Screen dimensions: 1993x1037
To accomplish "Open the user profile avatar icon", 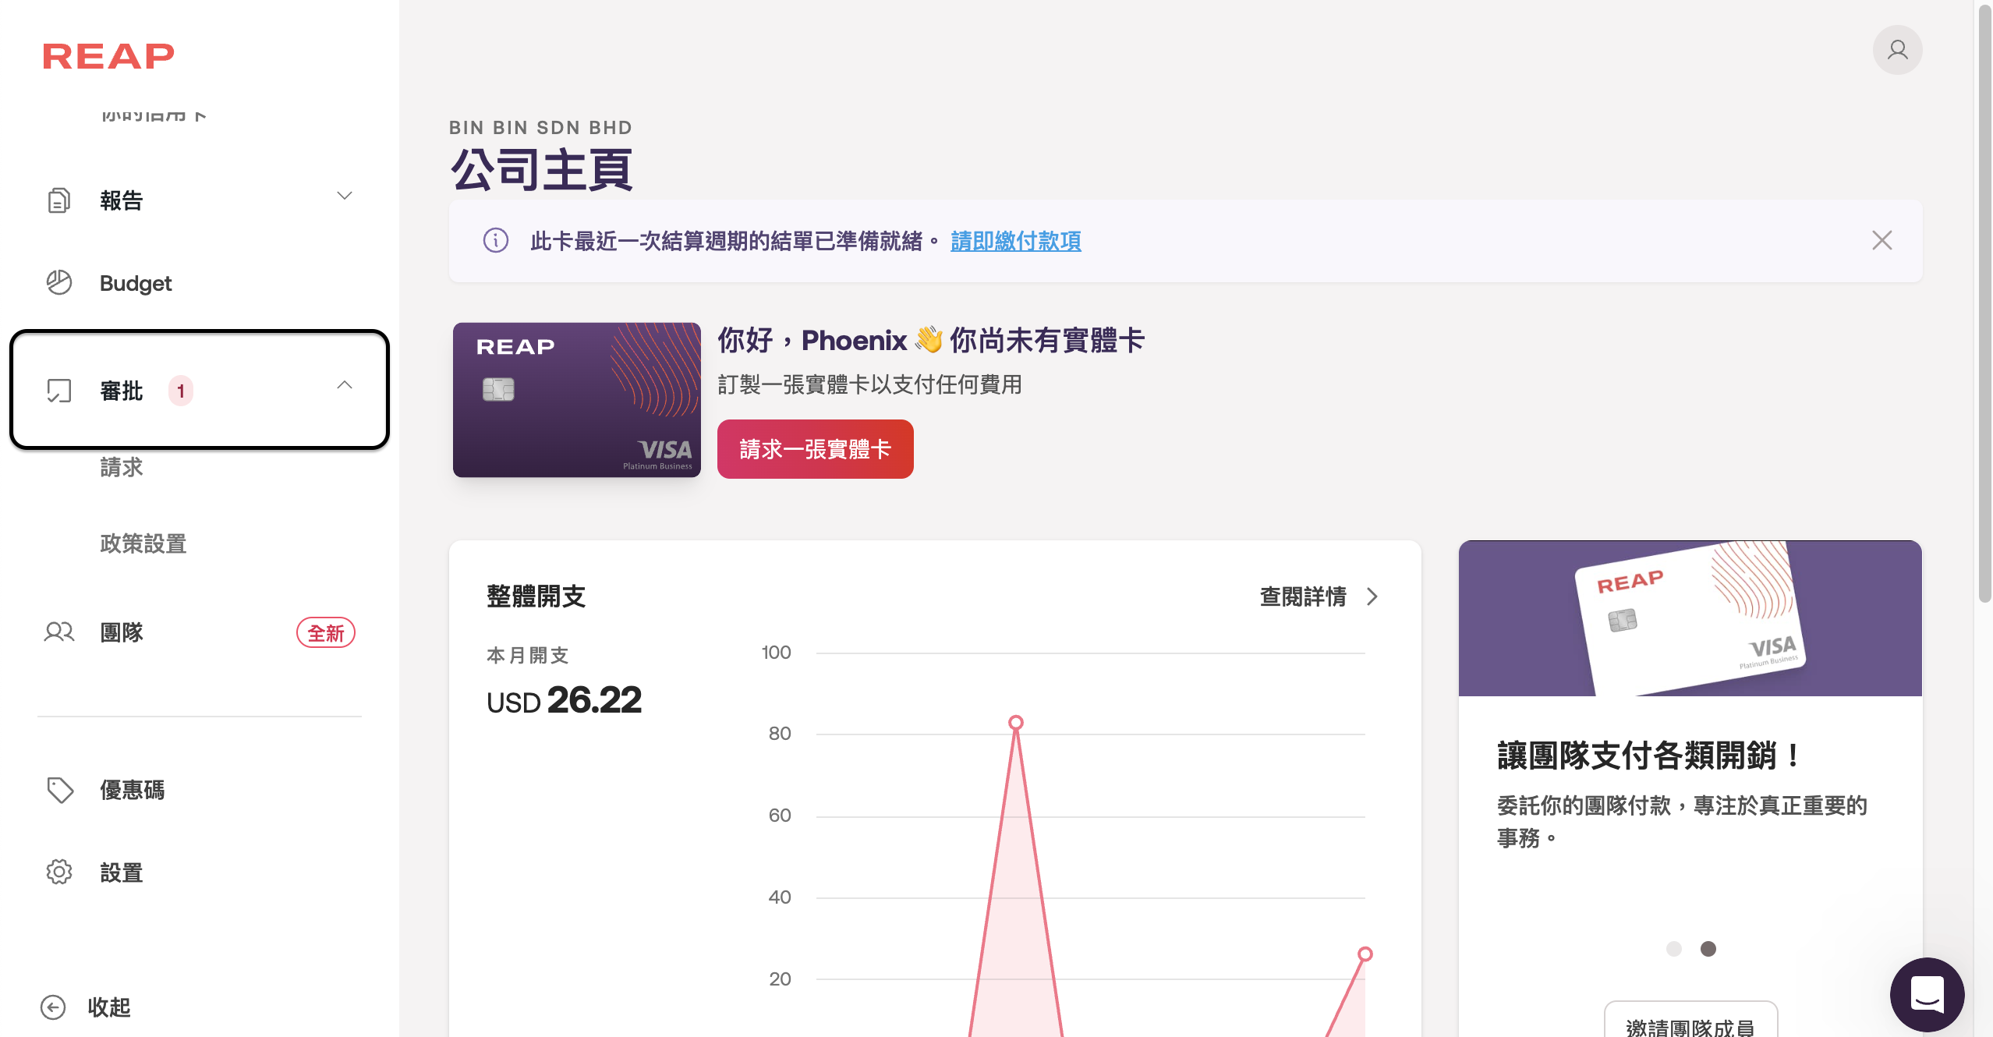I will click(1896, 51).
